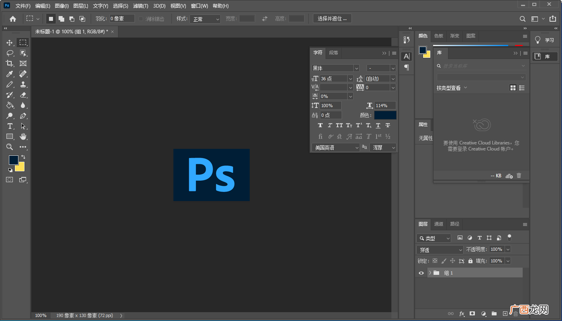Select the Pen tool

[x=23, y=116]
